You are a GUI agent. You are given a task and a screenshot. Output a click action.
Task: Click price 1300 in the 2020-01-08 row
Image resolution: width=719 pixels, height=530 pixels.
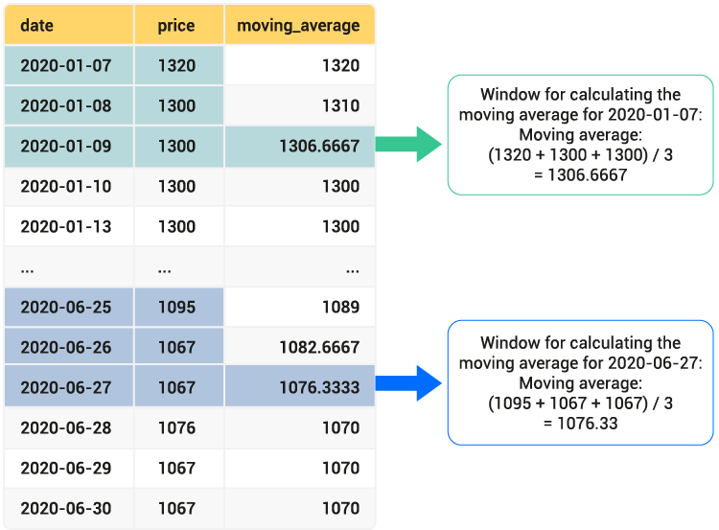point(179,105)
